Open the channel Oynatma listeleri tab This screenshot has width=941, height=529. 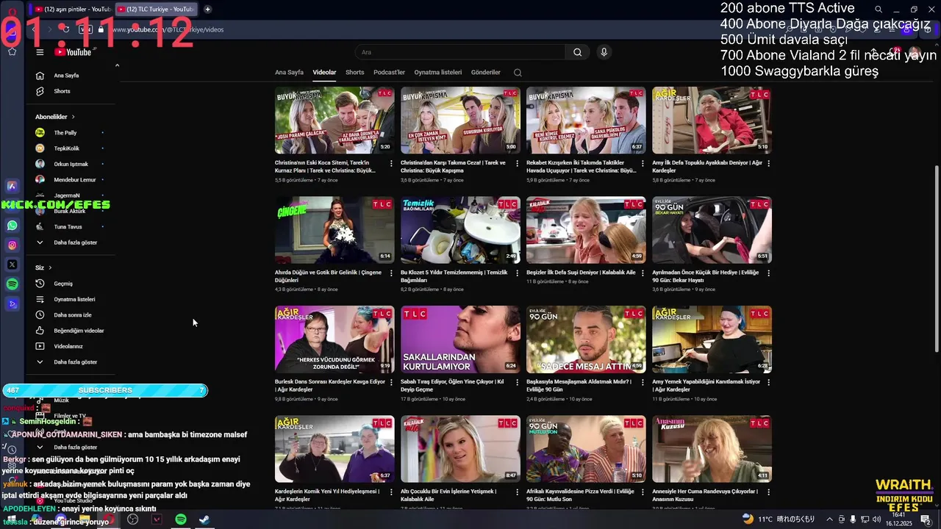tap(438, 73)
